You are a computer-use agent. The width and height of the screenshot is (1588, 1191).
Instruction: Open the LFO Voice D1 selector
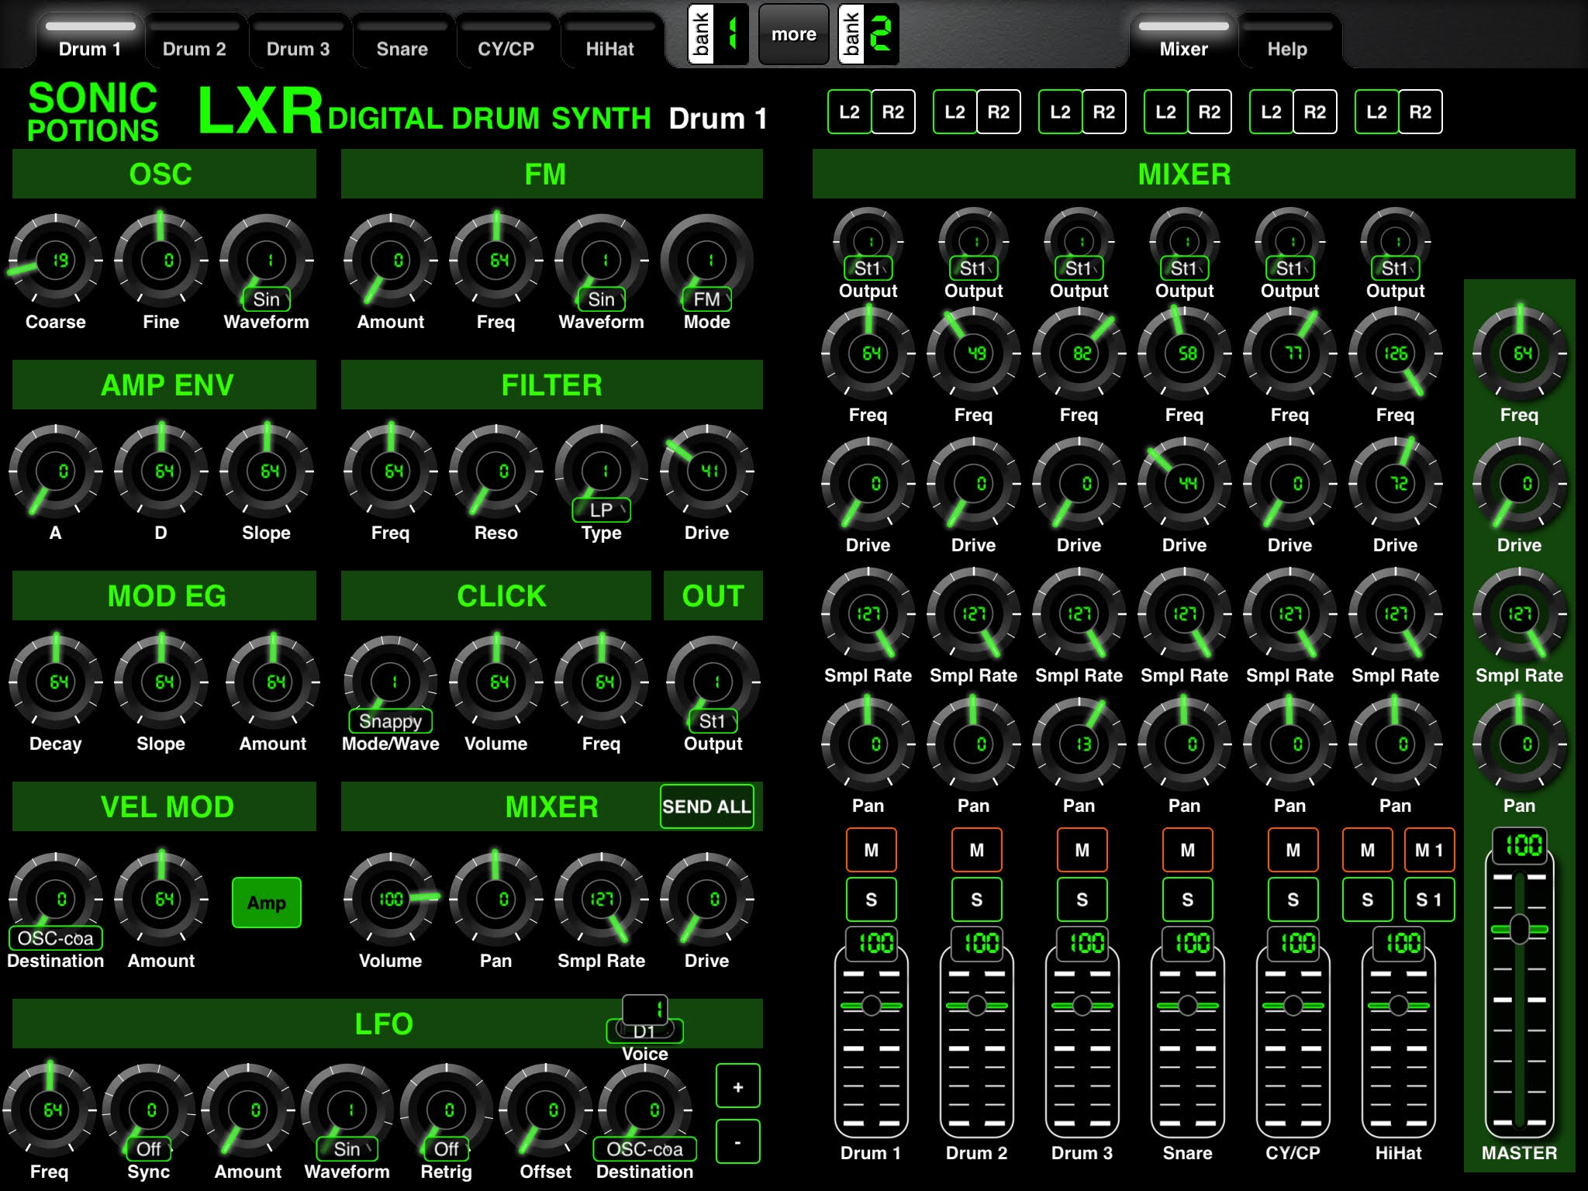tap(645, 1031)
